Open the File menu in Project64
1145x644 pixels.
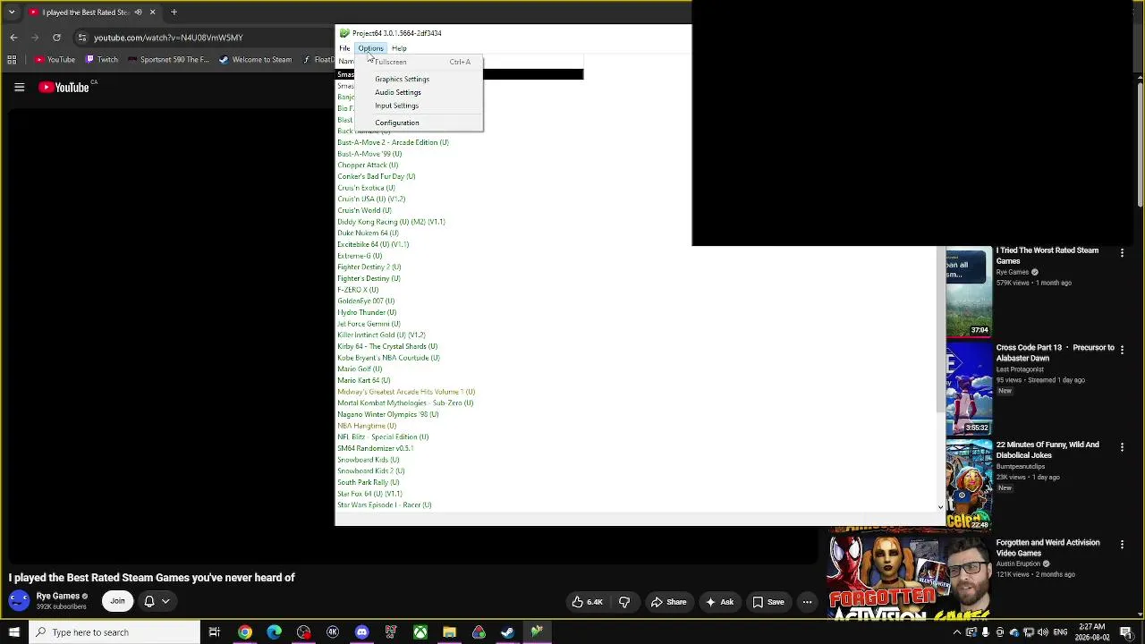(344, 48)
